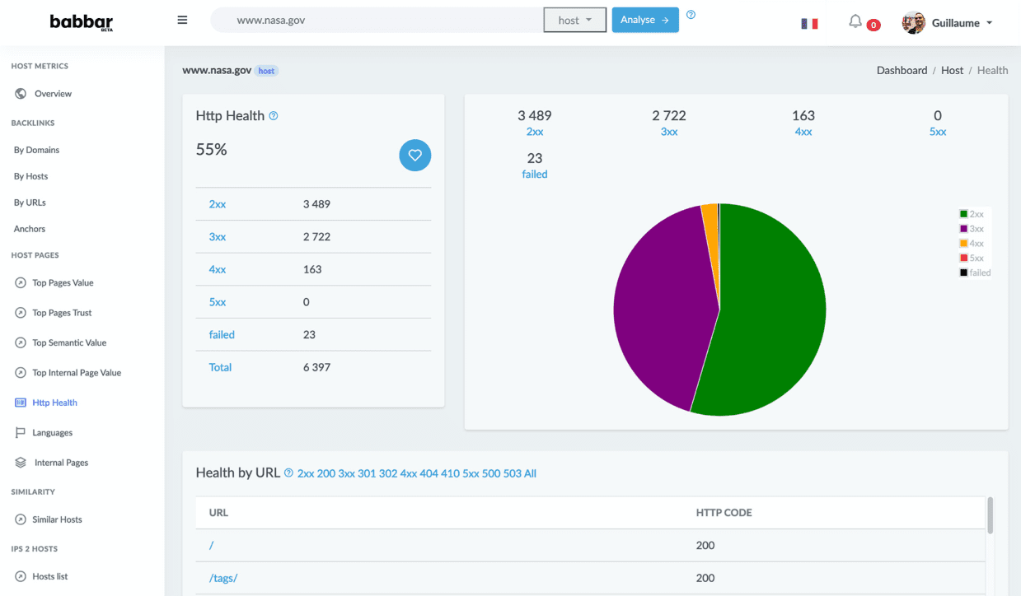Open the French flag language selector

coord(810,23)
